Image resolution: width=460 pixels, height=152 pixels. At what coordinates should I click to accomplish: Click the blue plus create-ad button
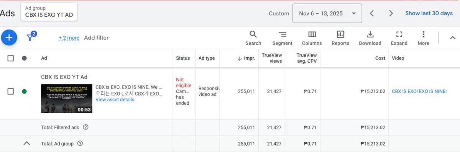pos(9,37)
